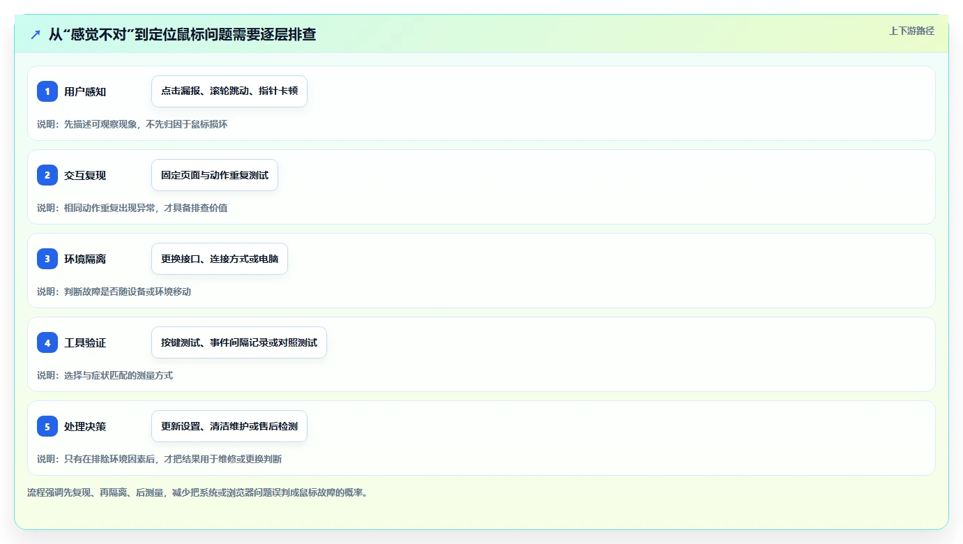Select the 按键测试、事件间隔记录或对照测试 chip

[239, 342]
